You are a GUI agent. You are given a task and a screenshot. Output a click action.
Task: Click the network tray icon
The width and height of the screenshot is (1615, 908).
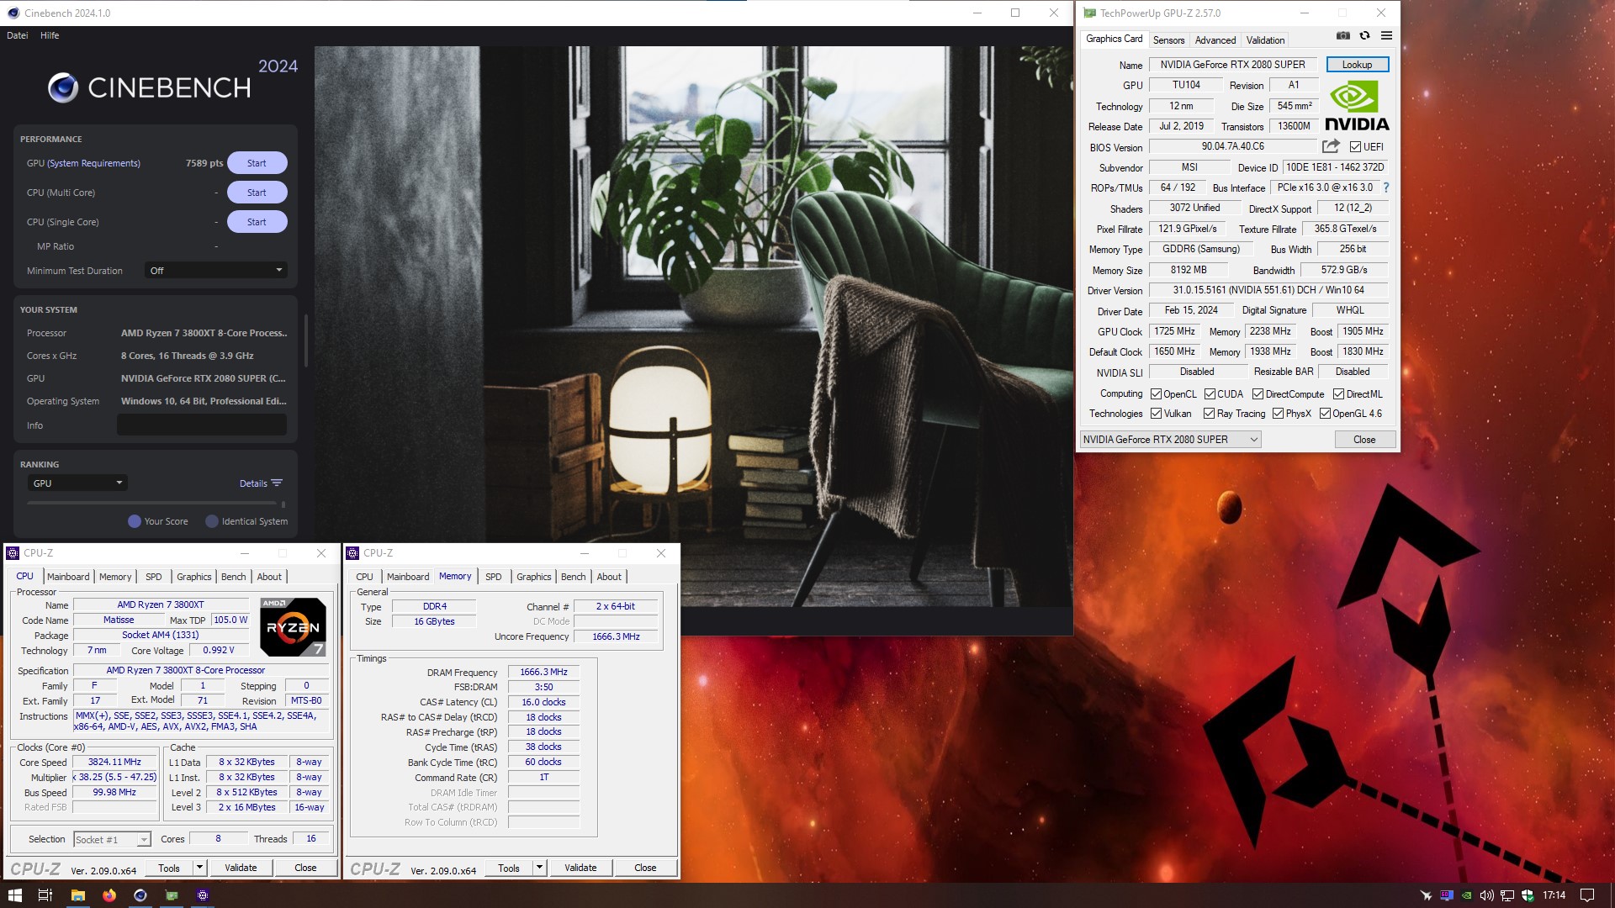tap(1506, 895)
